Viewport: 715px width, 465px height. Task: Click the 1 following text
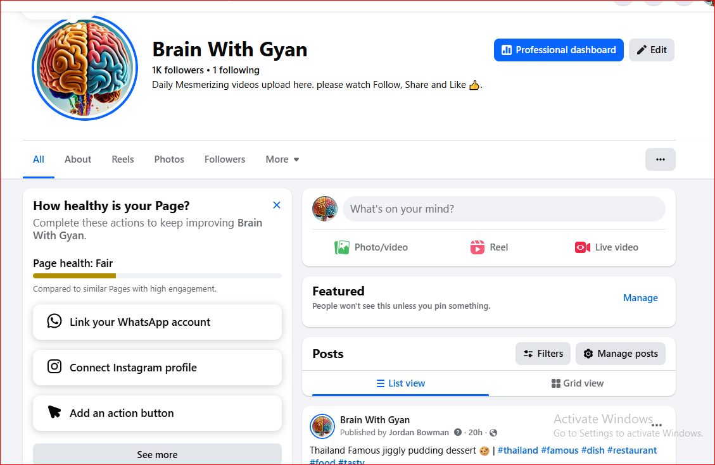(x=236, y=70)
